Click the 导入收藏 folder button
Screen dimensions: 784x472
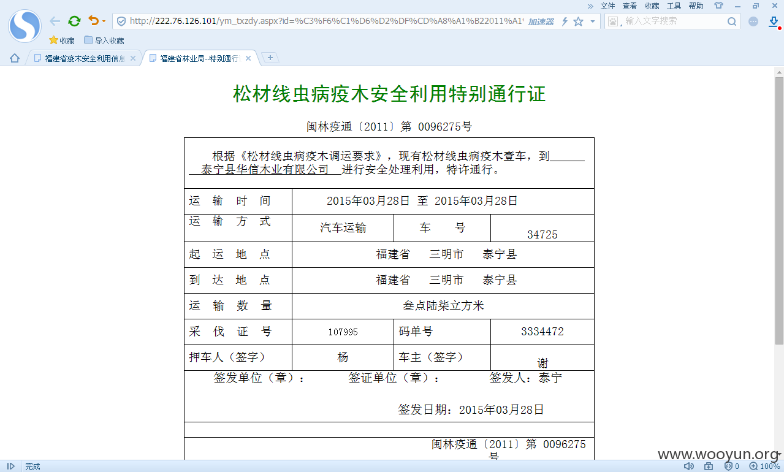tap(104, 40)
